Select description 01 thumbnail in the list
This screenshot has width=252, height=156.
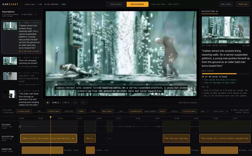[x=10, y=26]
